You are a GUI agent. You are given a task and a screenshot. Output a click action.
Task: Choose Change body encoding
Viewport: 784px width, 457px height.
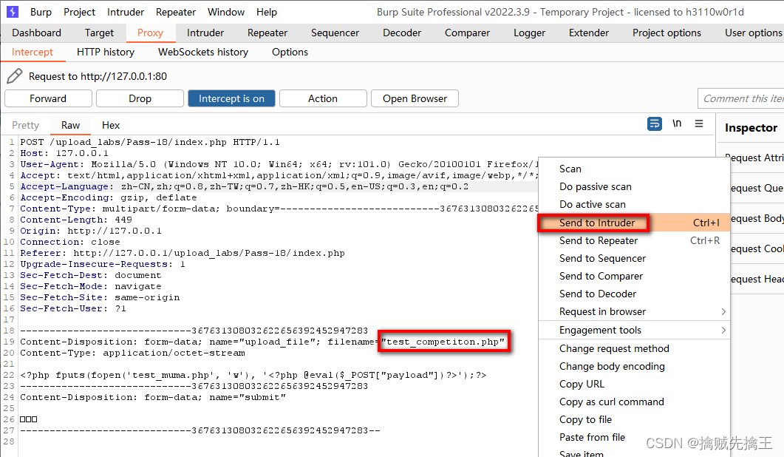(x=634, y=366)
